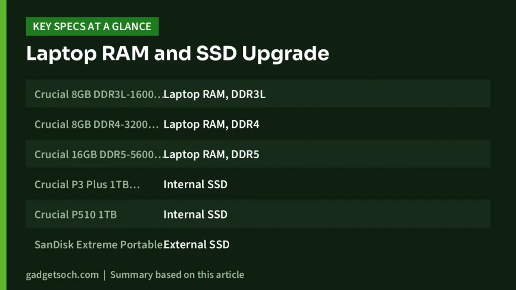Click the Crucial 8GB DDR4-3200 product name
The image size is (516, 290).
[97, 124]
